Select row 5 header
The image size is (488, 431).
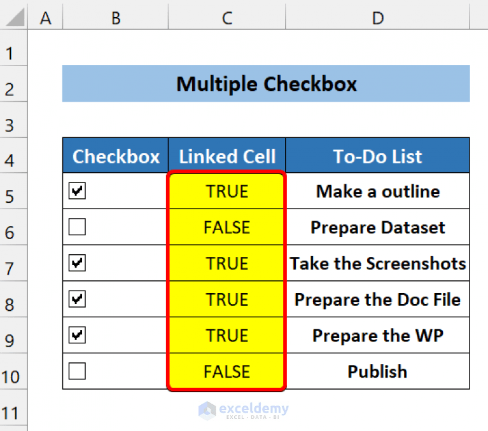pos(13,191)
